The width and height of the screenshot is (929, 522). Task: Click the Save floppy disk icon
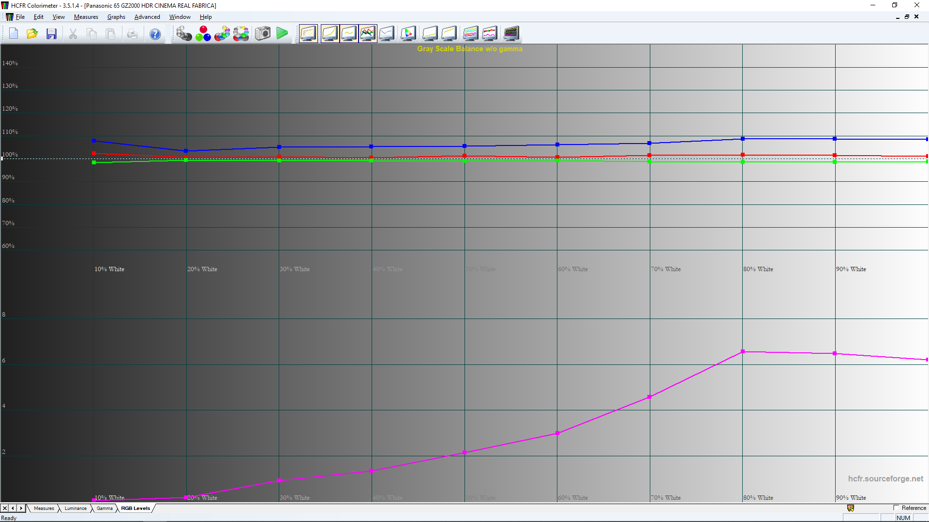pos(52,34)
